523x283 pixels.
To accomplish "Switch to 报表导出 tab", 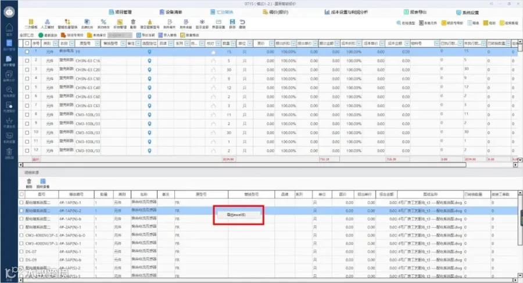I will coord(415,12).
